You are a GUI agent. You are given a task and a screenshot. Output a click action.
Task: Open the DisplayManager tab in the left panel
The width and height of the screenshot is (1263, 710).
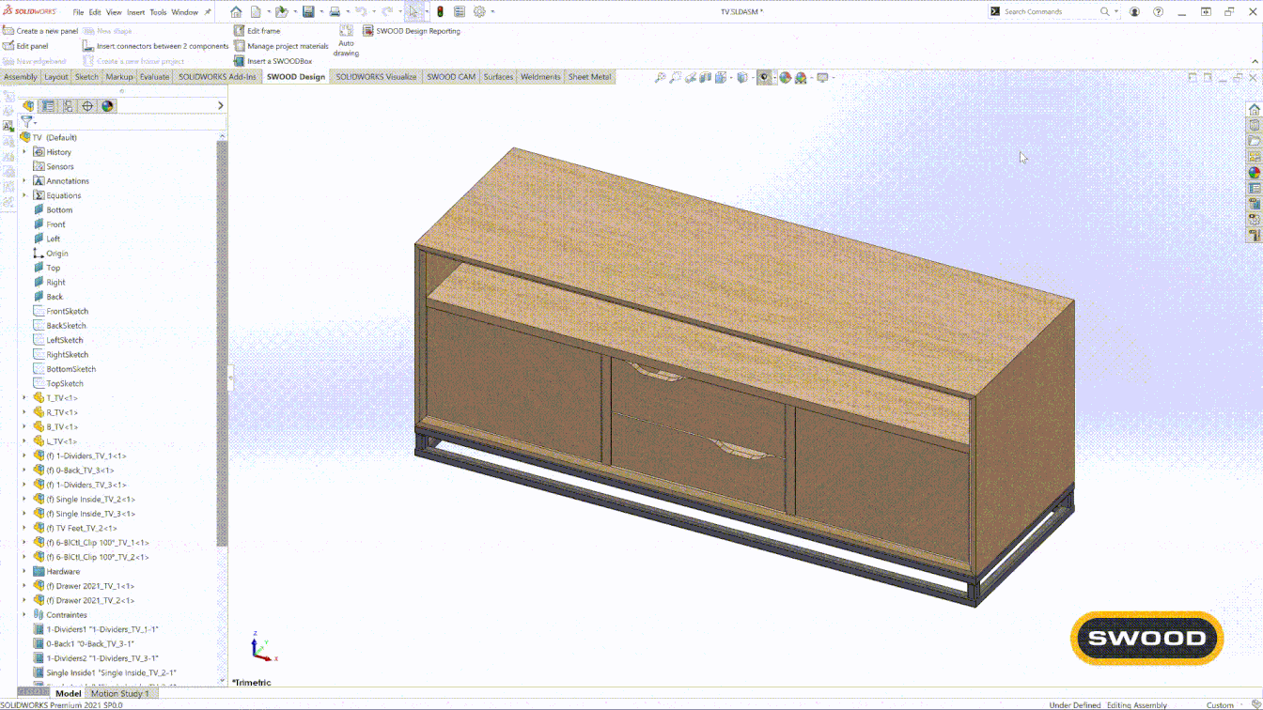[107, 106]
